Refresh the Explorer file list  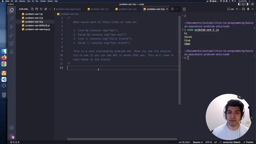point(41,9)
